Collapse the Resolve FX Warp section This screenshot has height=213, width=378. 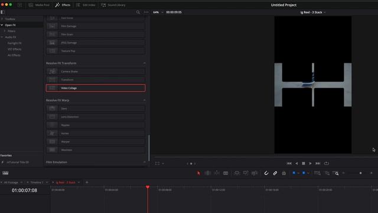tap(144, 100)
